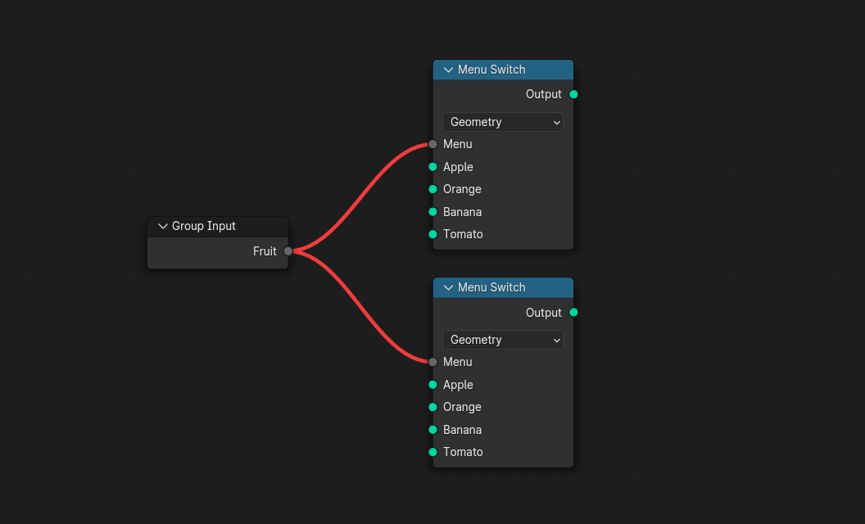The height and width of the screenshot is (524, 865).
Task: Click the Menu label in upper Menu Switch
Action: (x=457, y=145)
